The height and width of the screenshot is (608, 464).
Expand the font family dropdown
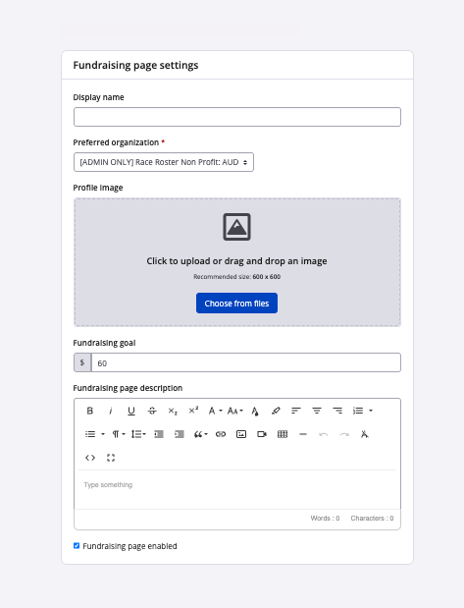click(215, 411)
